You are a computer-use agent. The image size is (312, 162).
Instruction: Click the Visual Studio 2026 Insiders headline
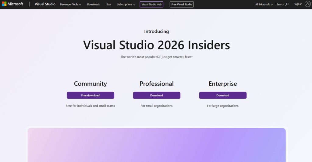(156, 45)
